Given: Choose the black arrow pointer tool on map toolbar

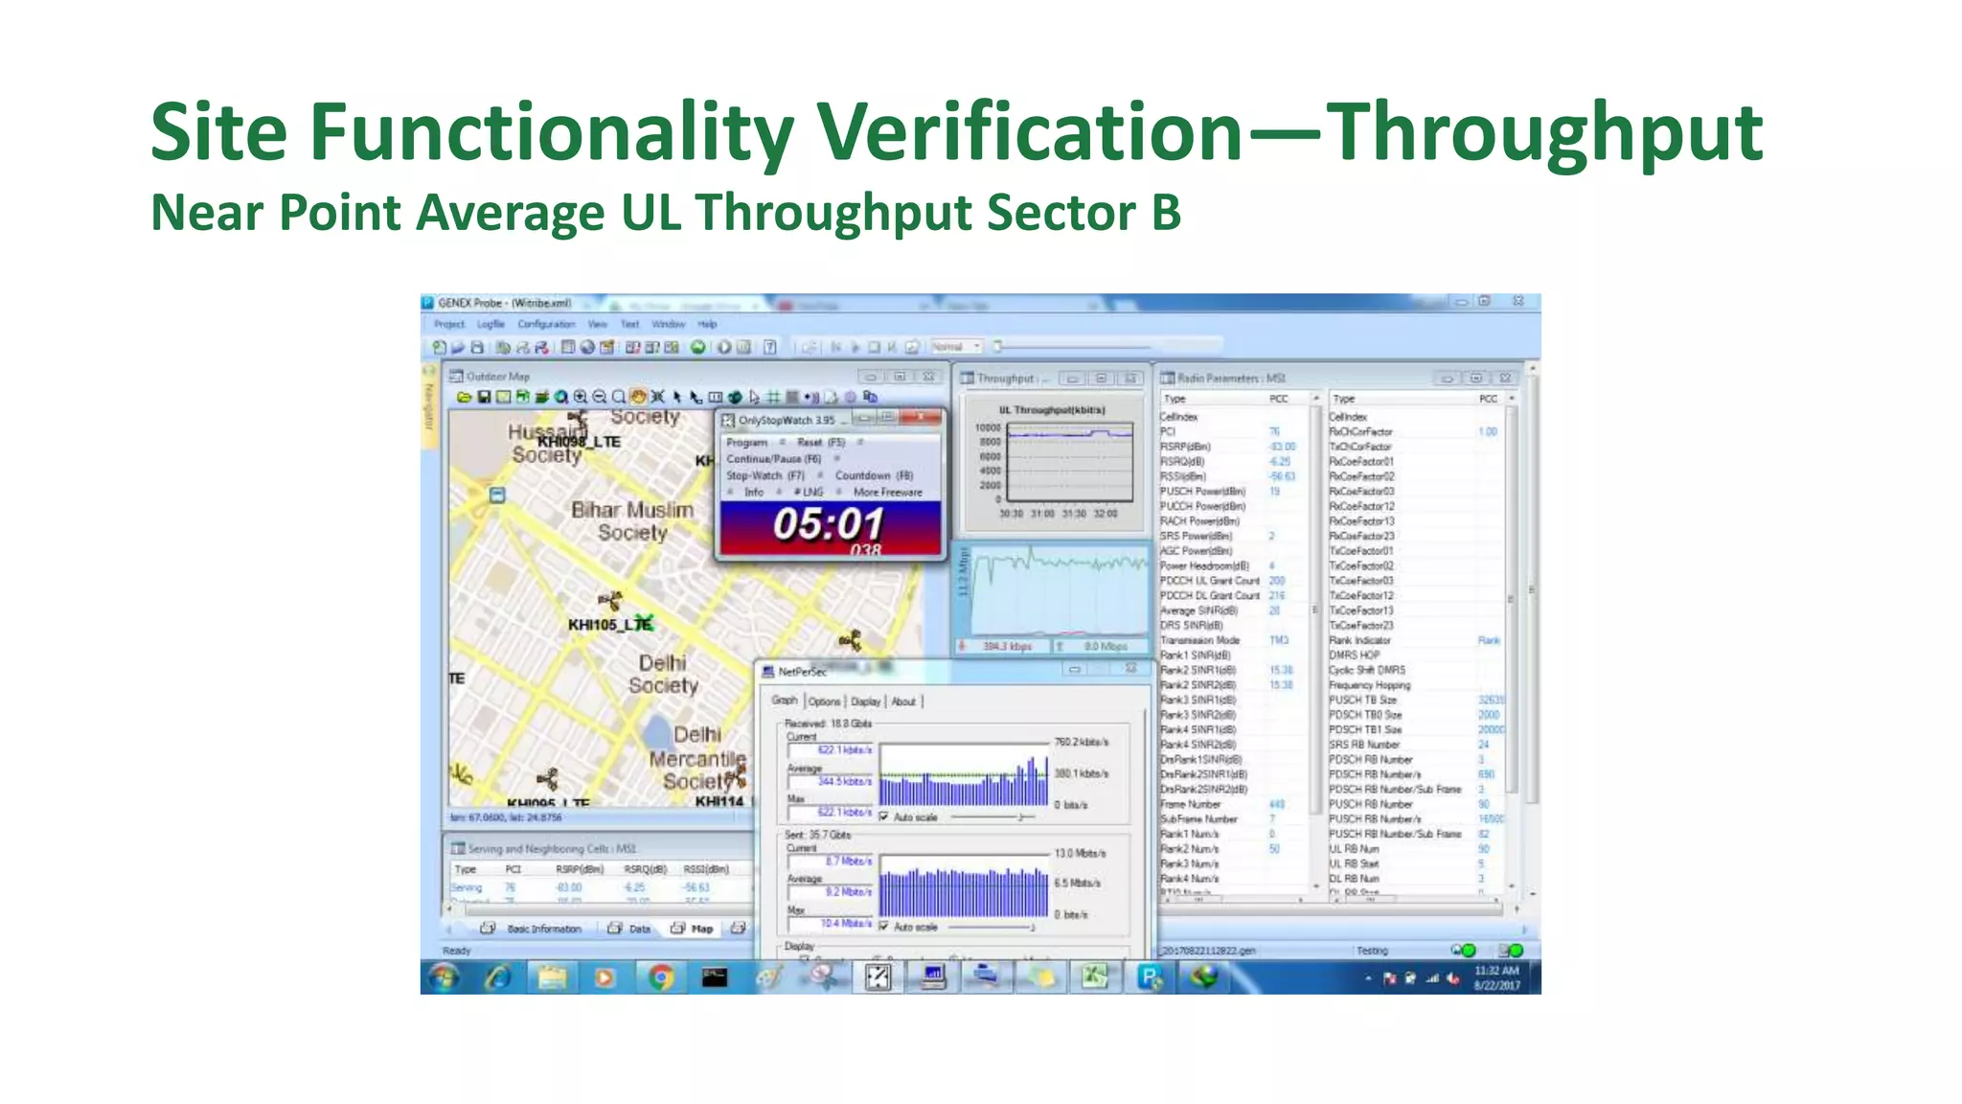Looking at the screenshot, I should [x=677, y=397].
